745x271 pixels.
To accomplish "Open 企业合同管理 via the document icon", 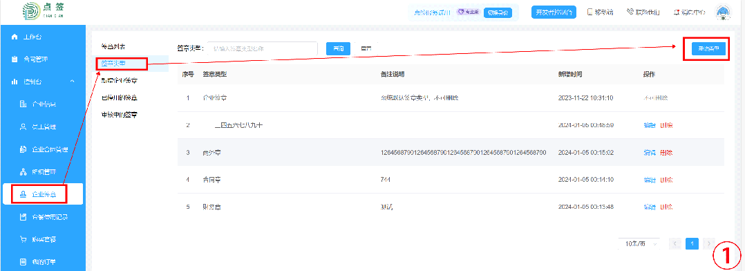I will 23,149.
